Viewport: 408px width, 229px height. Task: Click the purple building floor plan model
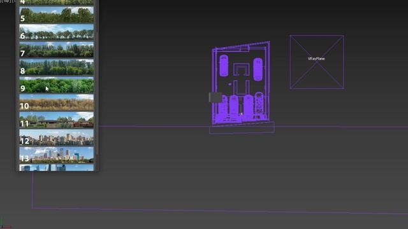[x=241, y=83]
